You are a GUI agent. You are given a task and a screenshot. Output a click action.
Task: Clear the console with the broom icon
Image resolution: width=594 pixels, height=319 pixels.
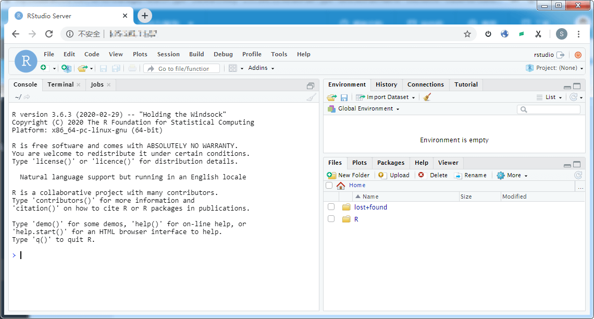click(x=311, y=97)
